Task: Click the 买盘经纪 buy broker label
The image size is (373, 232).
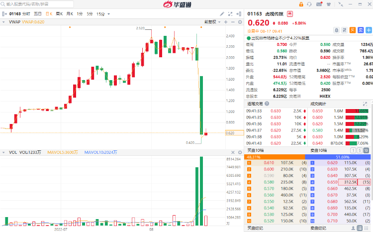Action: click(255, 228)
